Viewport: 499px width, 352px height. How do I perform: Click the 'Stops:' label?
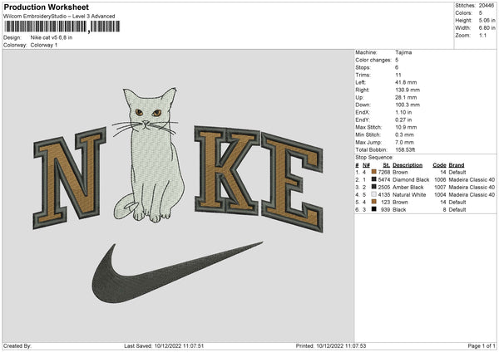point(363,67)
